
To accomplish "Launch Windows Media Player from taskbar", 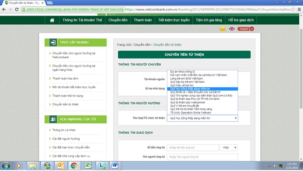I will click(19, 166).
